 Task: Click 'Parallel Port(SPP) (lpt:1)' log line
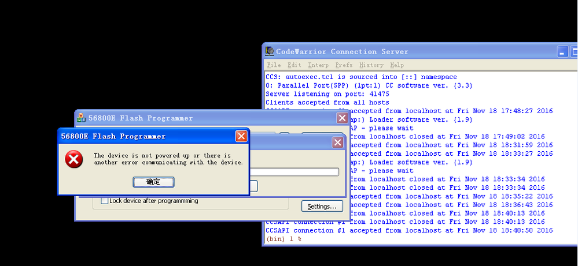point(369,85)
